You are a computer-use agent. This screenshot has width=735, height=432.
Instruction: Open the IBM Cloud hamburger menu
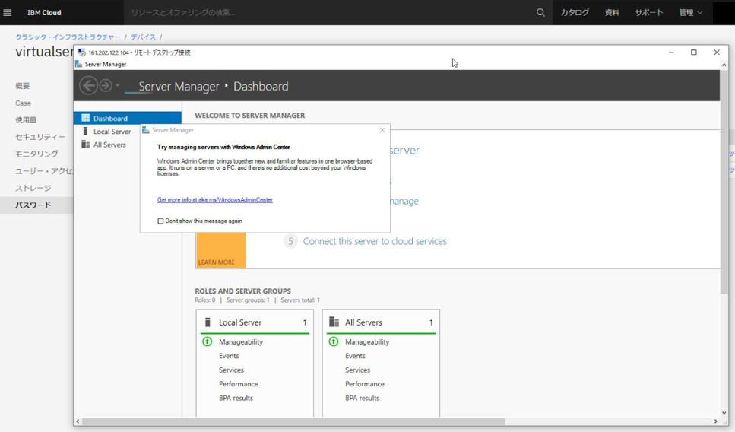pos(8,13)
